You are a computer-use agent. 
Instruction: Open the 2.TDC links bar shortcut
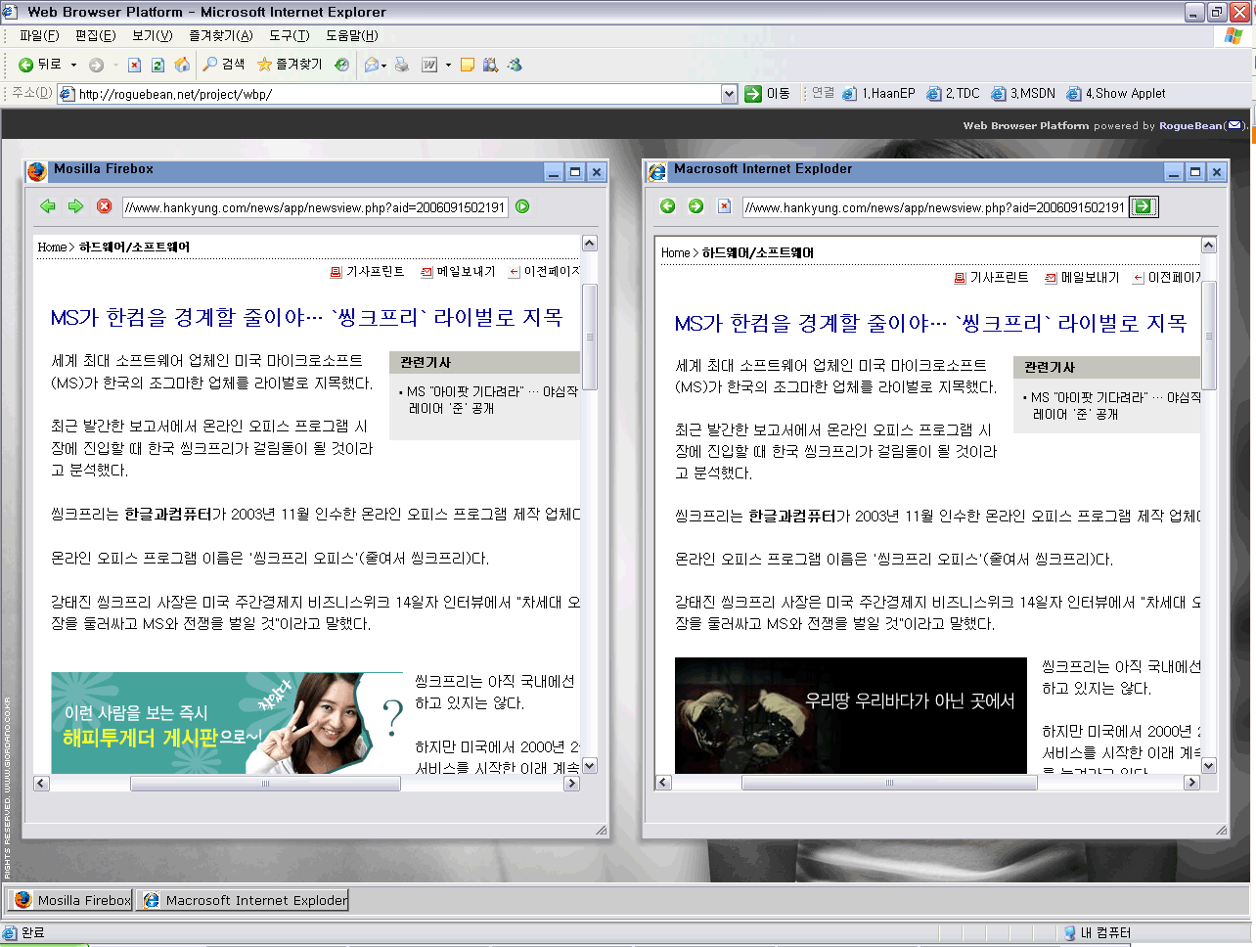(953, 94)
